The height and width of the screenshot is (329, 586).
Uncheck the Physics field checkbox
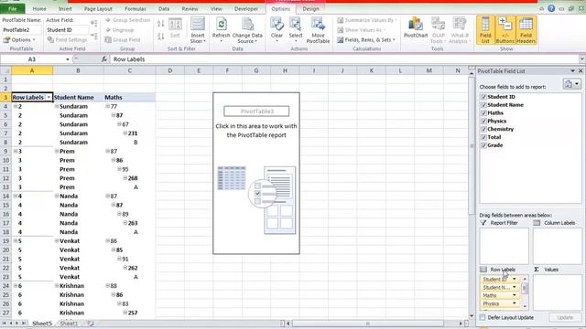click(x=483, y=121)
